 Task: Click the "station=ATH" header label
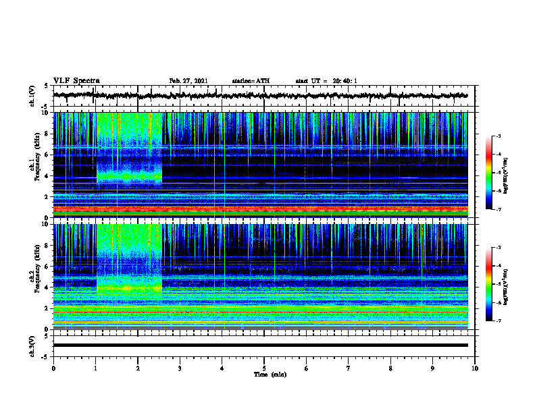point(251,81)
